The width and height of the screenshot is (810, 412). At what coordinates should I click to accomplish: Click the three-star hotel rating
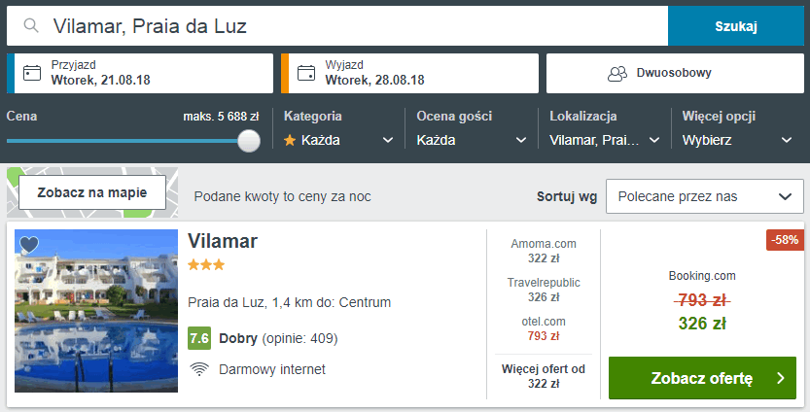pos(206,264)
